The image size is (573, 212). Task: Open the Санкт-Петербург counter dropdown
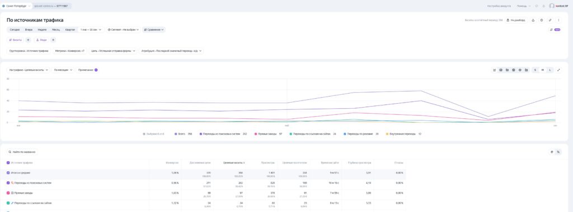point(17,6)
